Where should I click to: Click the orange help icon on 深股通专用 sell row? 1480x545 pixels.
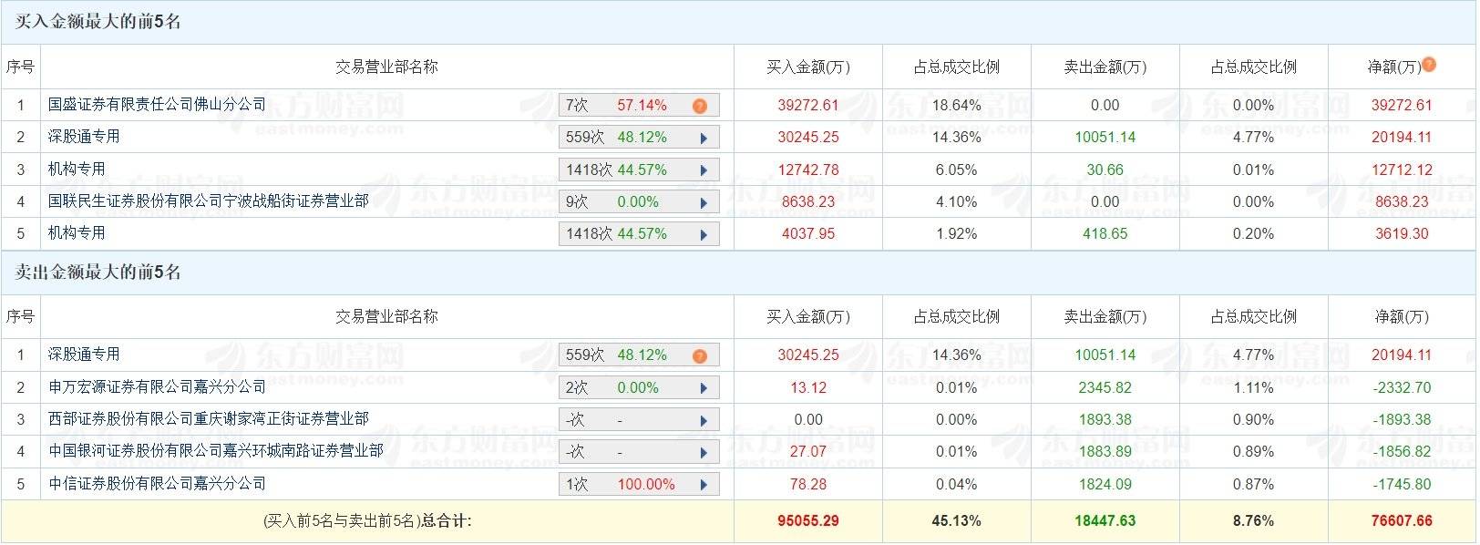(x=699, y=355)
